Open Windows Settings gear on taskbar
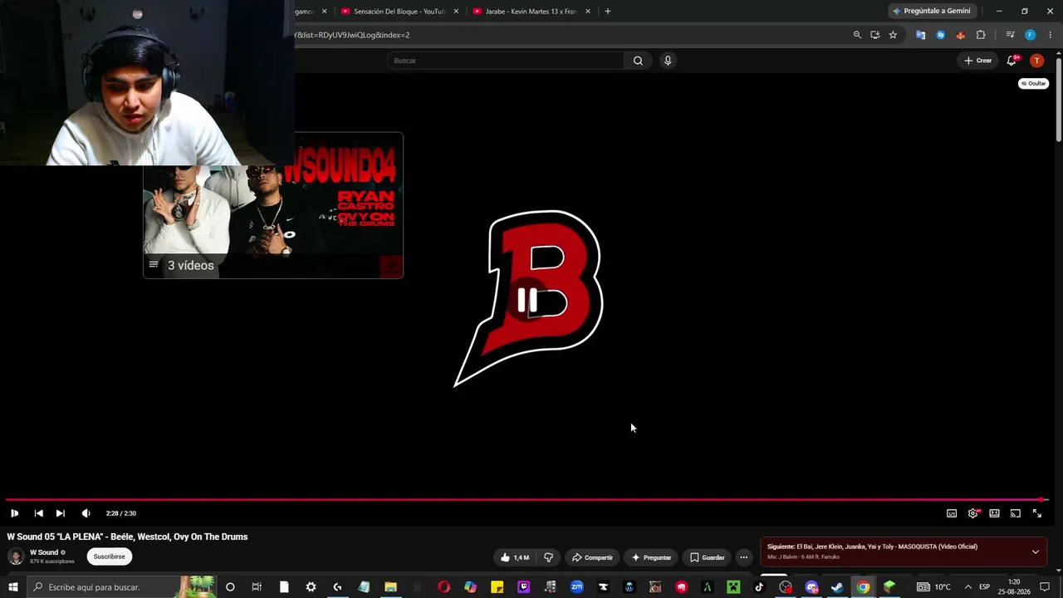This screenshot has height=598, width=1063. click(311, 587)
